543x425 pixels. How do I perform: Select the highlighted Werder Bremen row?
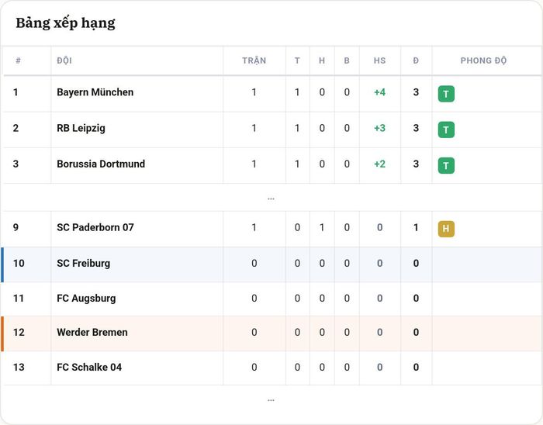pos(271,333)
